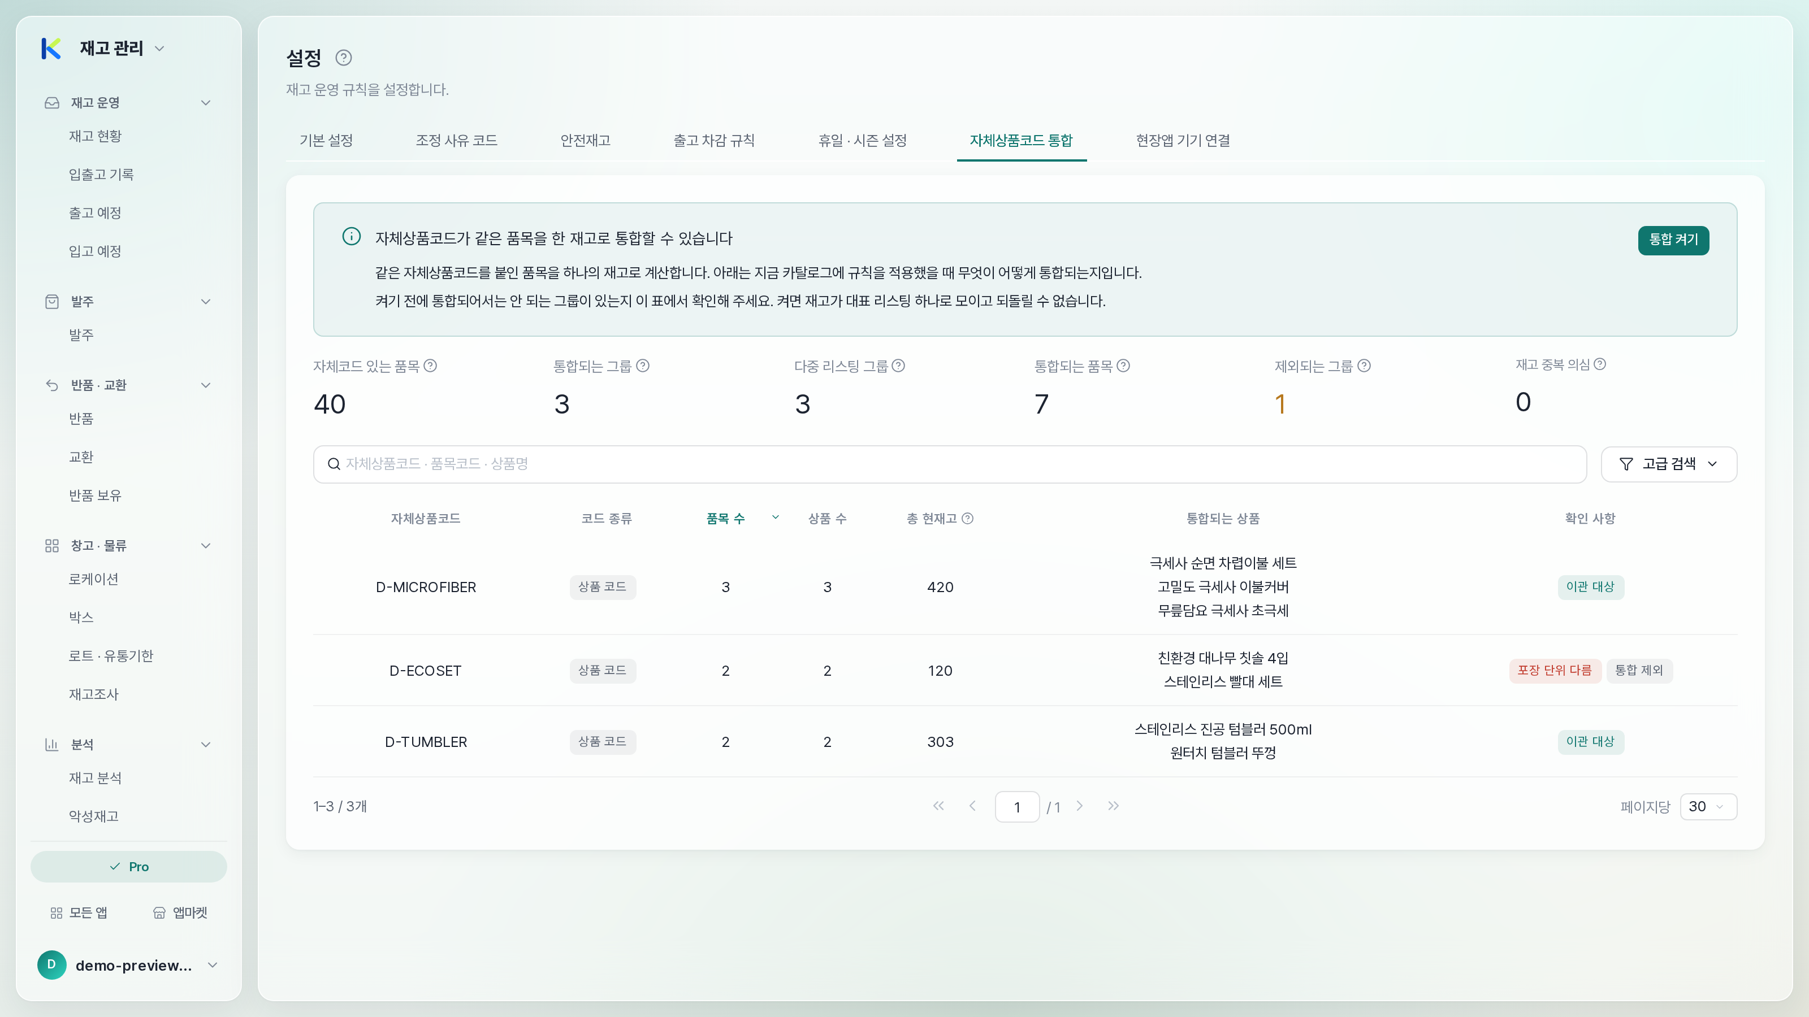Open 재고 현황 in sidebar

[x=96, y=136]
